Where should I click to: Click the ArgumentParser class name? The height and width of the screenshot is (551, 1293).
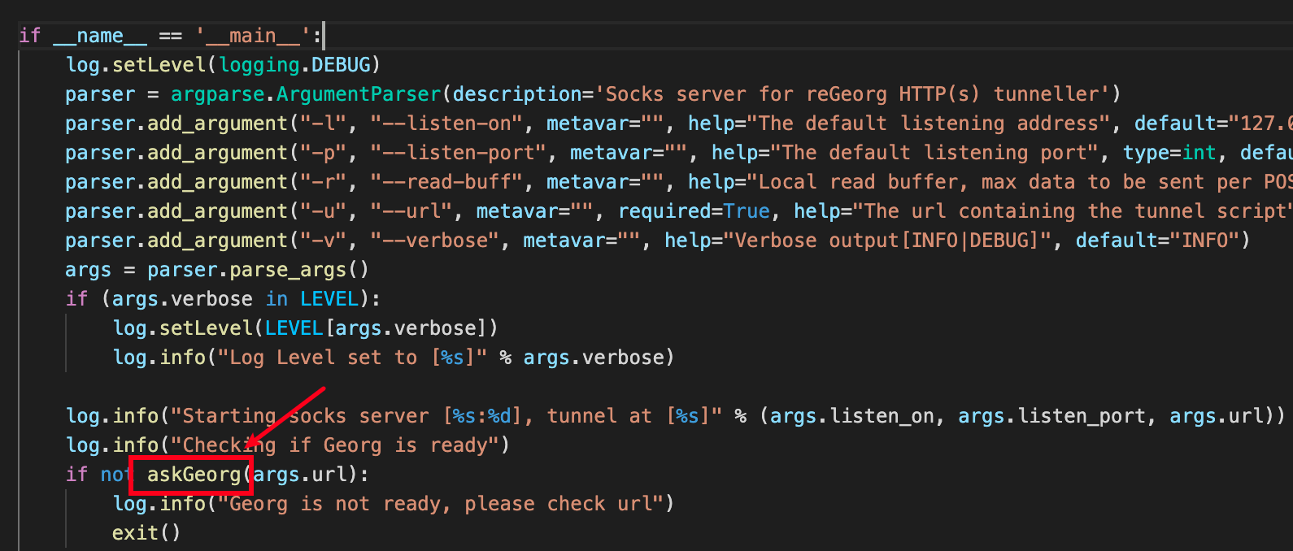point(358,94)
